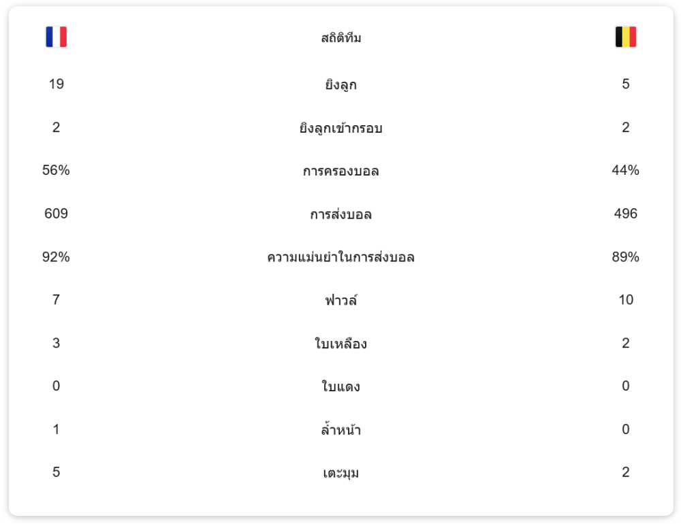Select Belgium's 496 passes value

(625, 214)
